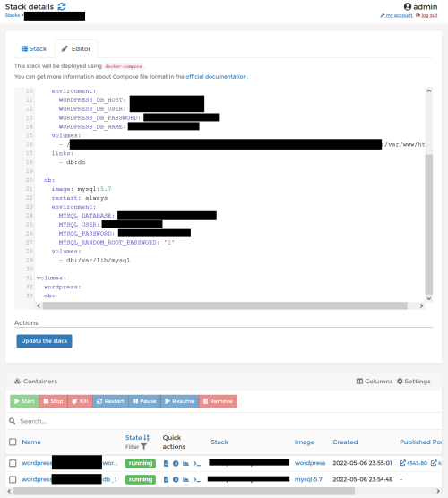448x498 pixels.
Task: Click the search magnifier icon
Action: [12, 421]
